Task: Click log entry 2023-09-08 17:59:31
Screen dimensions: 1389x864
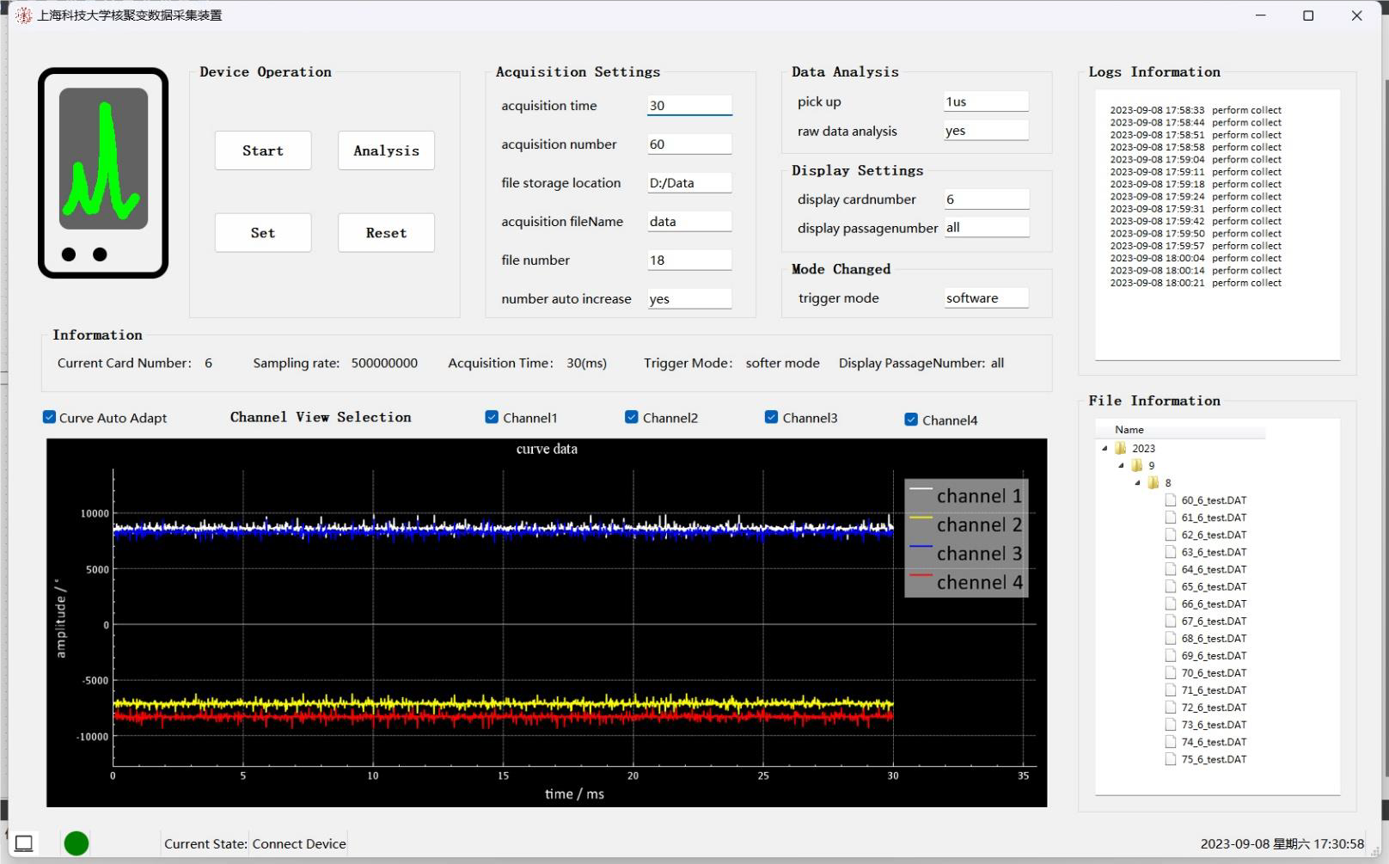Action: 1196,209
